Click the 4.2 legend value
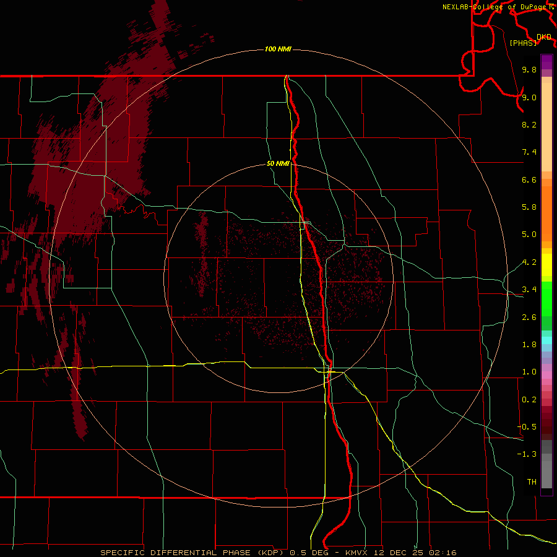 click(529, 262)
